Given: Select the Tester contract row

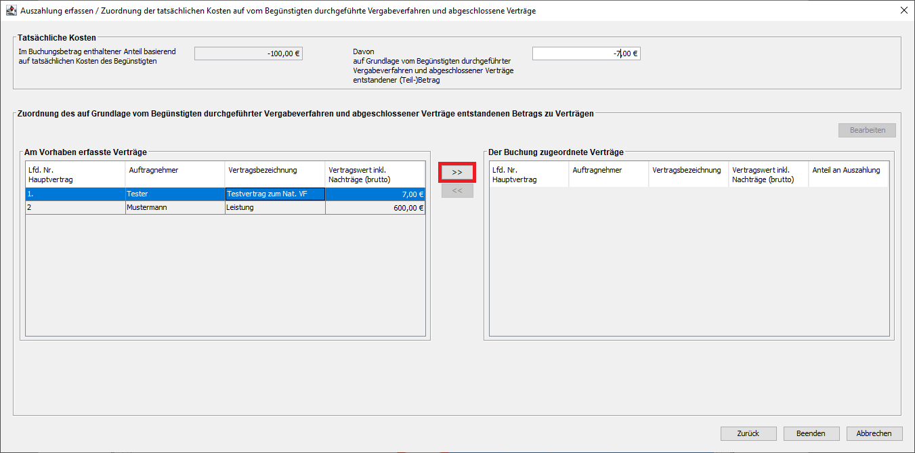Looking at the screenshot, I should click(x=175, y=194).
